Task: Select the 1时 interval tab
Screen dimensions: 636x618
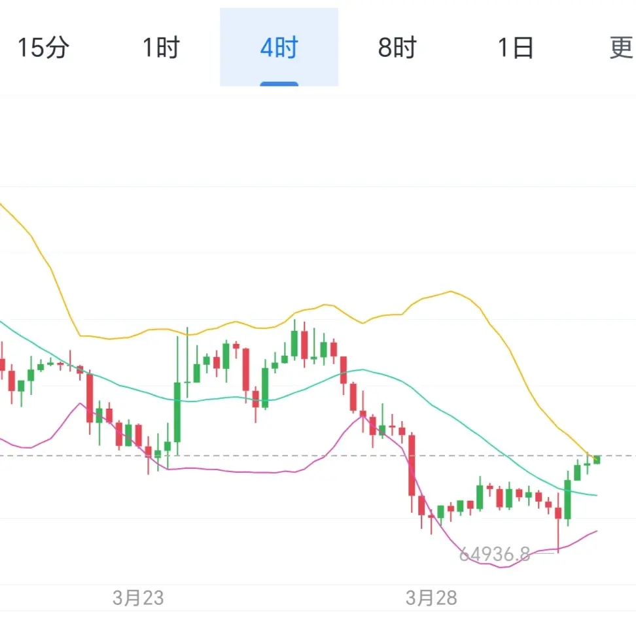Action: coord(161,48)
